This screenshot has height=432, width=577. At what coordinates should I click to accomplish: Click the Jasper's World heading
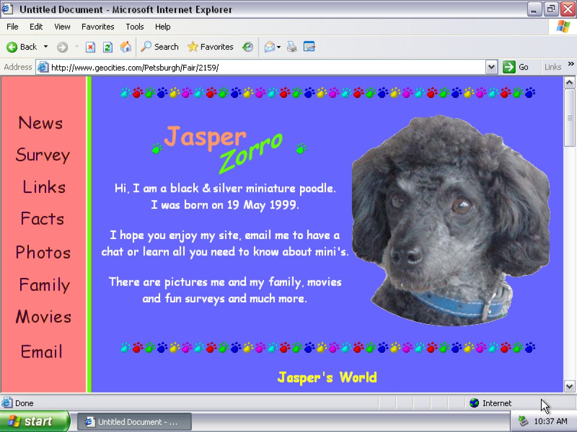(x=327, y=377)
